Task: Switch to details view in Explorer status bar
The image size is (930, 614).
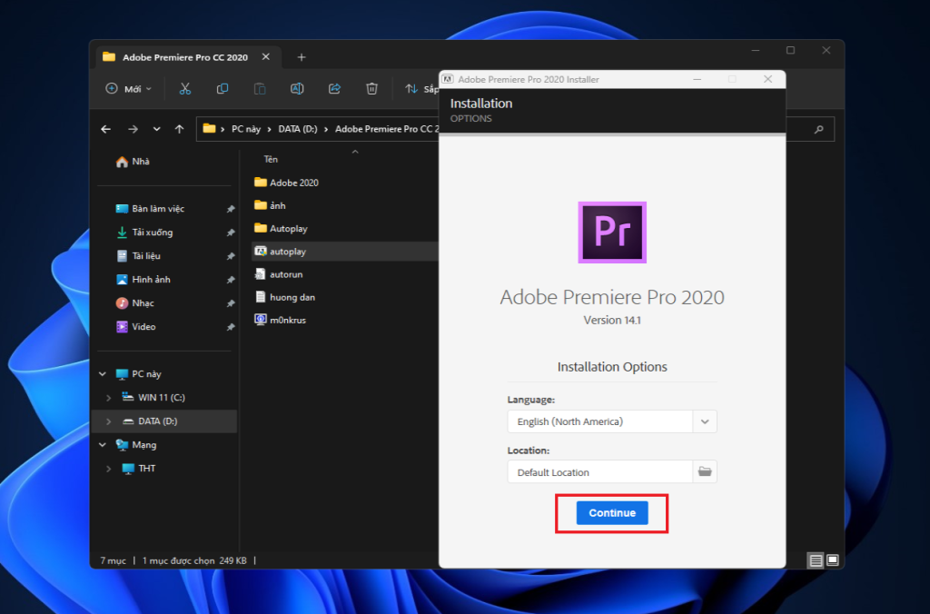Action: click(x=816, y=560)
